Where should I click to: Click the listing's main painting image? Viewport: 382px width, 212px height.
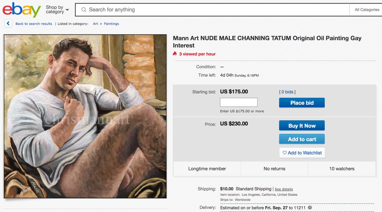click(x=85, y=116)
